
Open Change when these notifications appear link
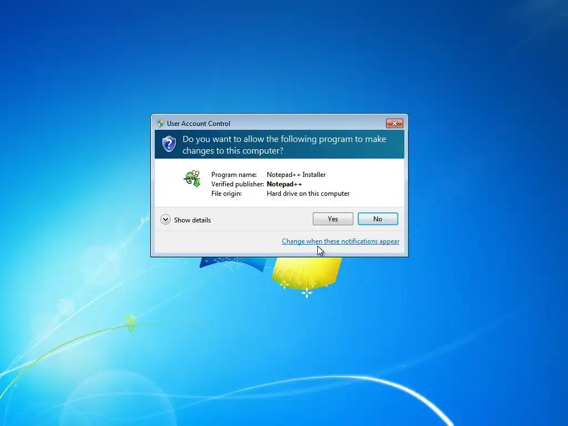pos(341,241)
